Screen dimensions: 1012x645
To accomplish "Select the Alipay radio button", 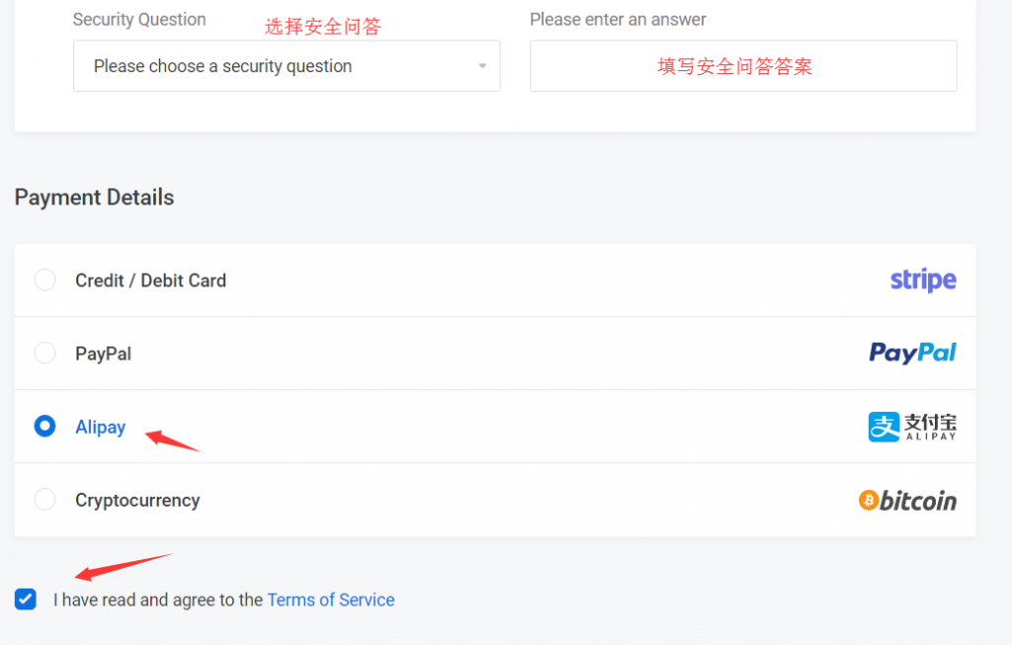I will [44, 426].
